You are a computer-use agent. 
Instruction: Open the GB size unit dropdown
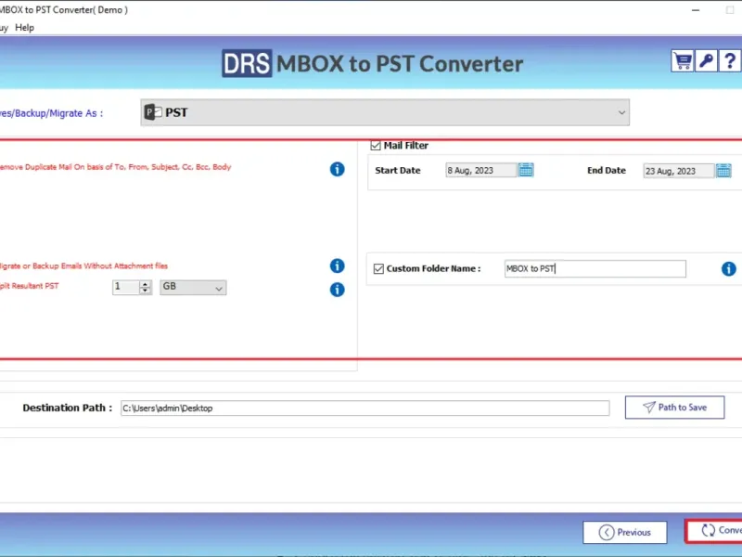(x=193, y=287)
